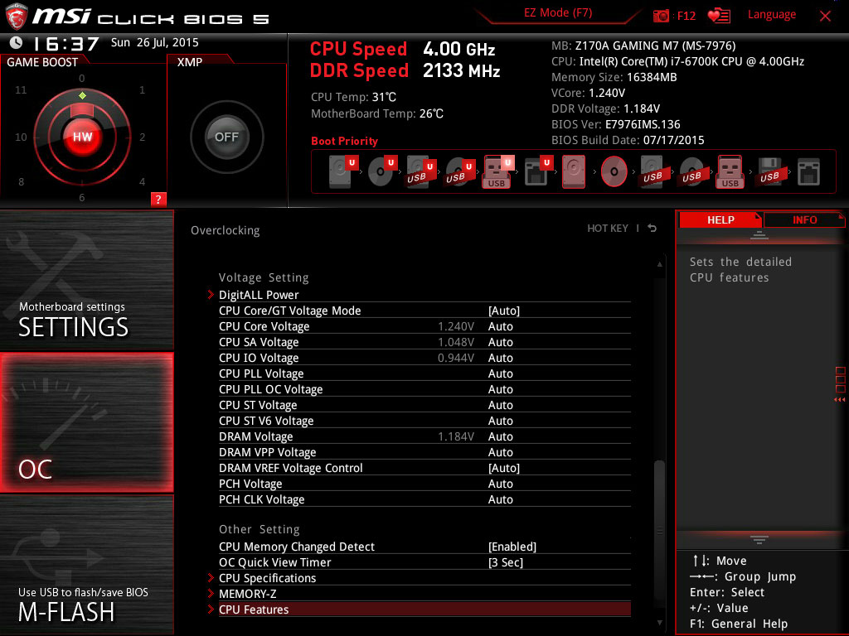Screen dimensions: 849x636
Task: Open DRAM VREF Voltage Control [Auto] dropdown
Action: pos(503,468)
